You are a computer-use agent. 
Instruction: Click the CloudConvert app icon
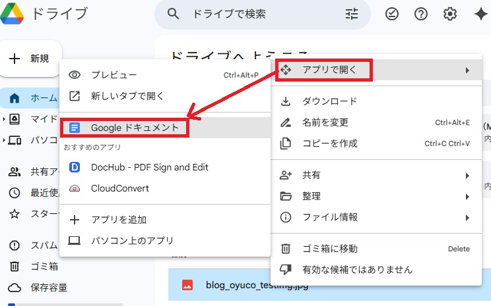coord(75,188)
